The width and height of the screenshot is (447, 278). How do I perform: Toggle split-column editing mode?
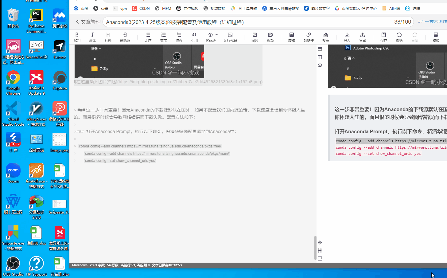point(320,57)
